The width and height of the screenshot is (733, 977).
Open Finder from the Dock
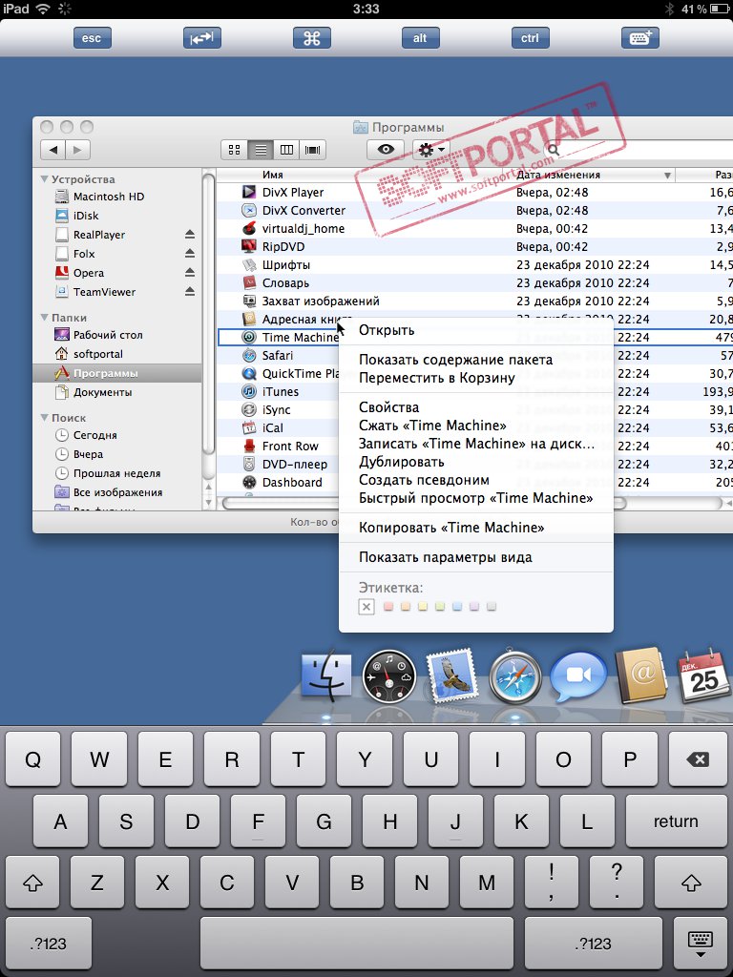(326, 676)
